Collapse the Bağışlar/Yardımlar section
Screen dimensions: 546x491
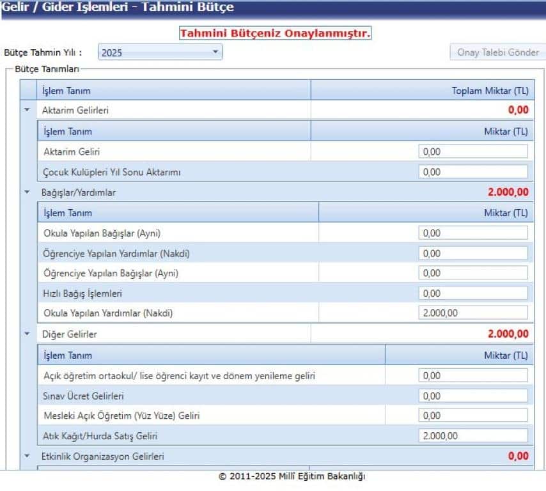tap(27, 191)
